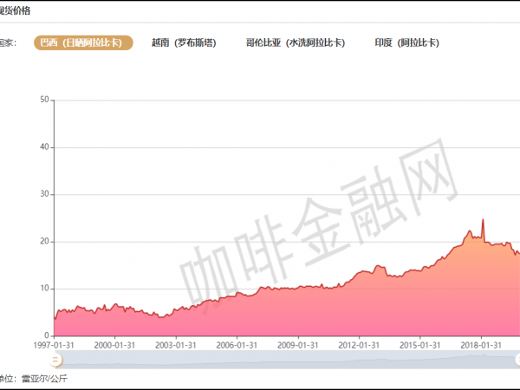Click the 2018-01-31 axis label
This screenshot has height=390, width=520.
[480, 345]
